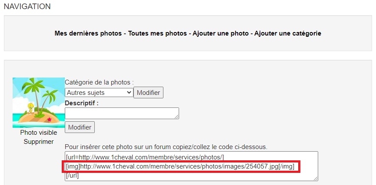This screenshot has width=376, height=185.
Task: Click Supprimer to delete the photo
Action: pos(38,142)
